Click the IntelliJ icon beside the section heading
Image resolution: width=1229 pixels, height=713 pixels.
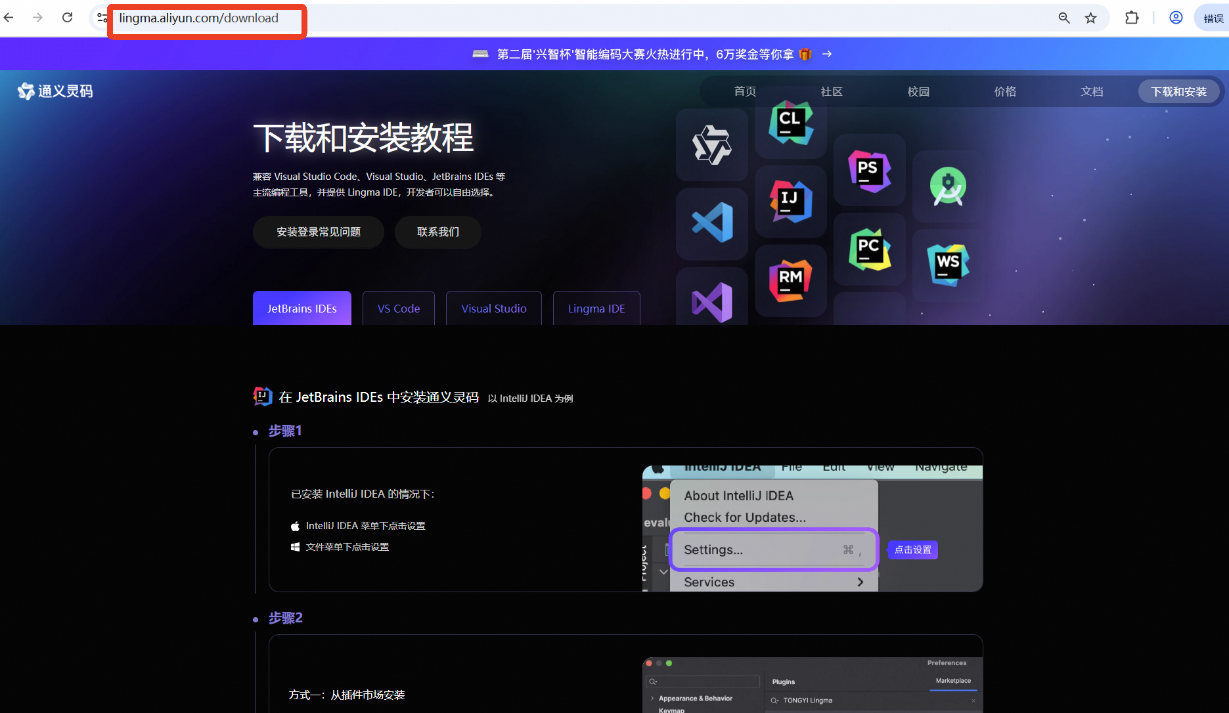point(263,397)
